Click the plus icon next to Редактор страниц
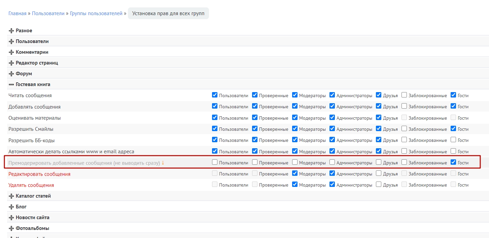489x238 pixels. [11, 63]
